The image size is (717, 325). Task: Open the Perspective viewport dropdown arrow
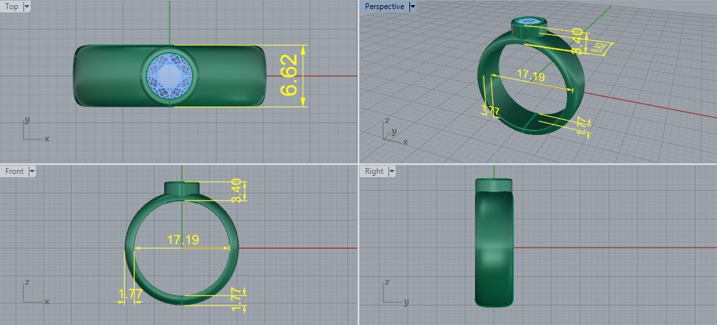click(x=413, y=7)
